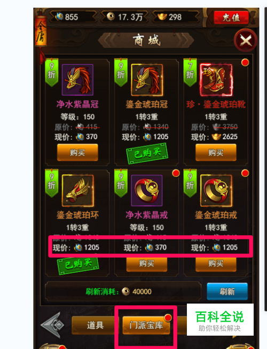Select the 珍·鎏金琥珀靴 boots icon
Screen dimensions: 267x349
216,80
